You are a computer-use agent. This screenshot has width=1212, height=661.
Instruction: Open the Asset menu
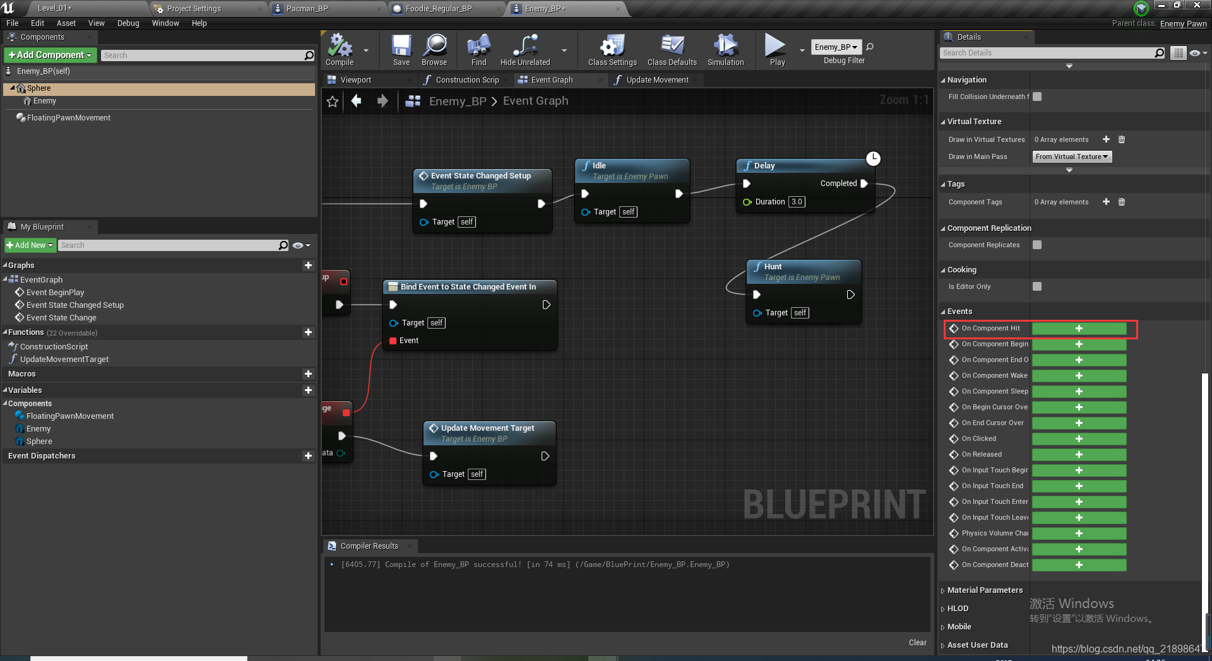tap(66, 23)
